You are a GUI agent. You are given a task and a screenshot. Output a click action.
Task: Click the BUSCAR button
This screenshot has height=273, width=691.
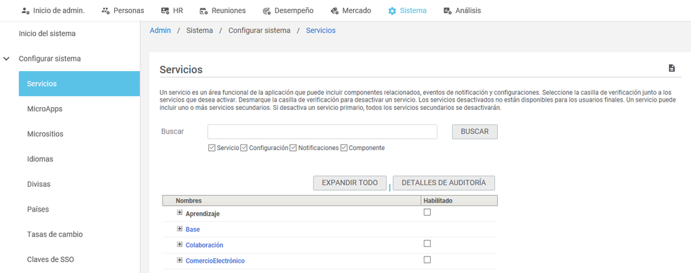(x=474, y=131)
